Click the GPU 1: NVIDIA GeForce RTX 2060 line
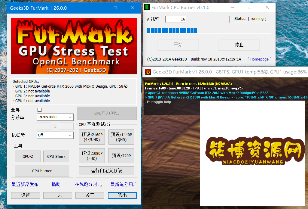308x209 pixels. (70, 86)
